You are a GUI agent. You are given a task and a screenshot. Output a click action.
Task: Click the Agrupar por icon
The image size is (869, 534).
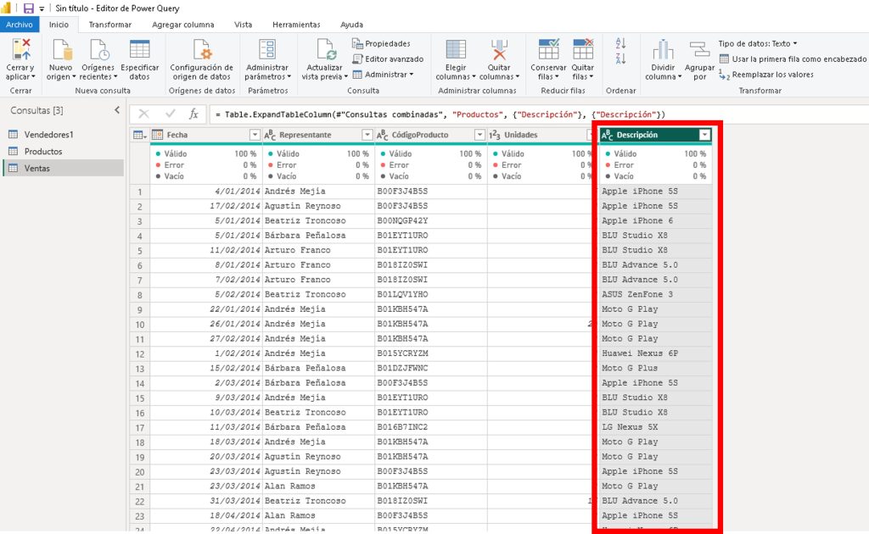(x=699, y=49)
